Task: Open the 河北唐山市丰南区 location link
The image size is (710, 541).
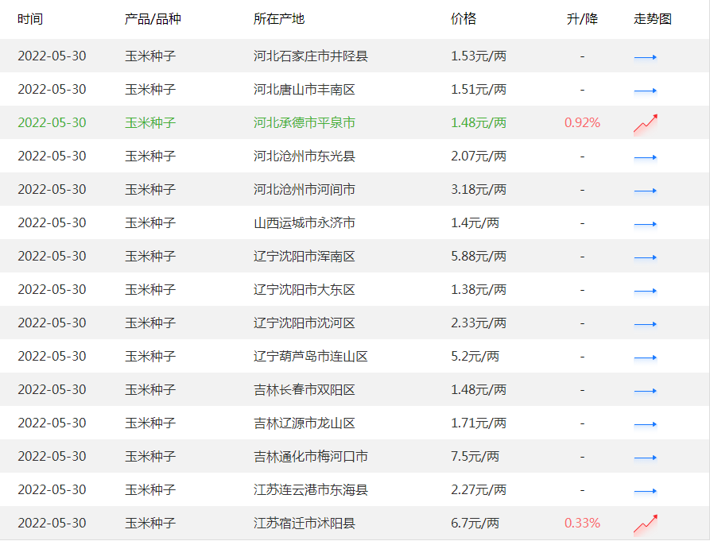Action: [x=301, y=89]
